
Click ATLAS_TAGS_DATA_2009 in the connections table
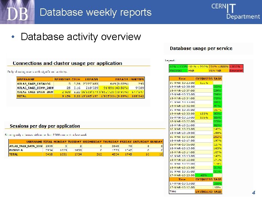35,92
